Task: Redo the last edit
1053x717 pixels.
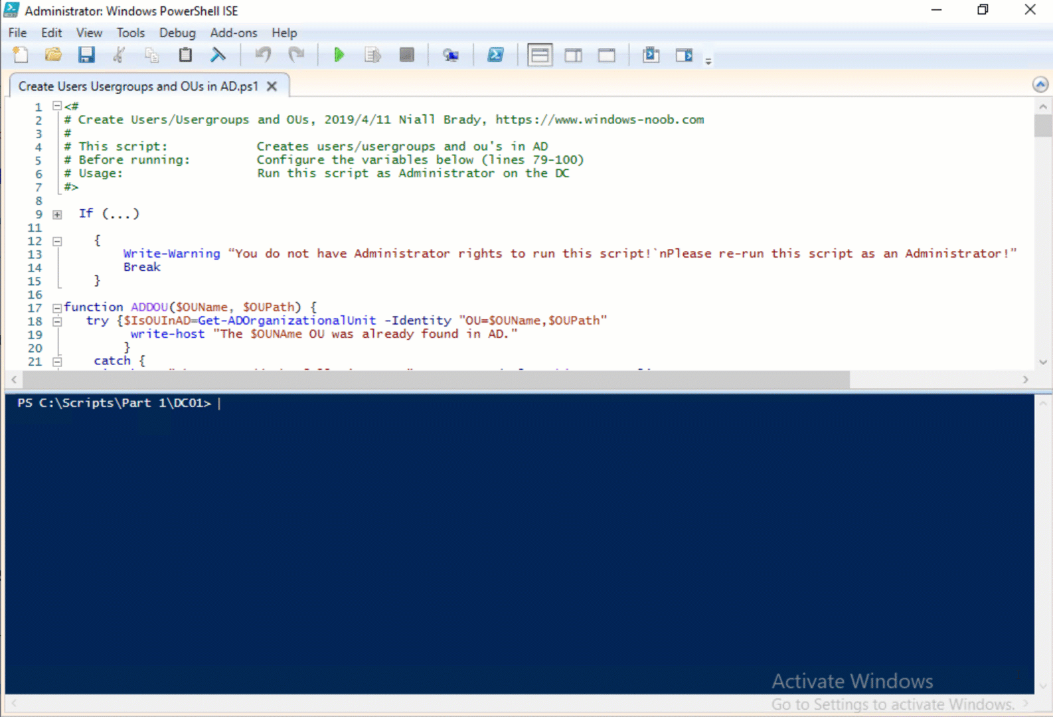Action: coord(296,55)
